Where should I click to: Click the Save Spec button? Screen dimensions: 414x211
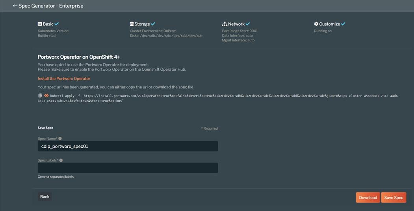tap(394, 198)
